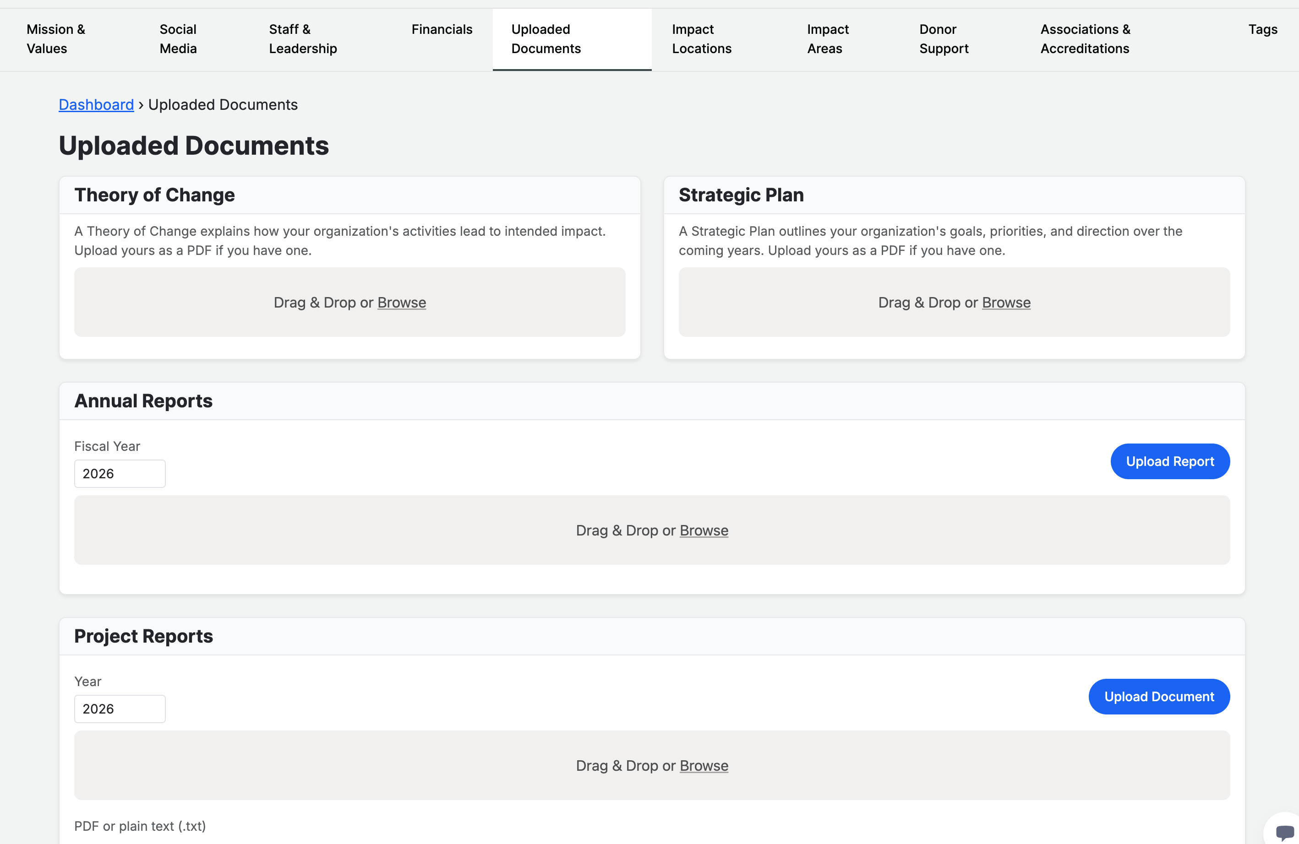This screenshot has height=844, width=1299.
Task: Select the Financials tab
Action: tap(442, 29)
